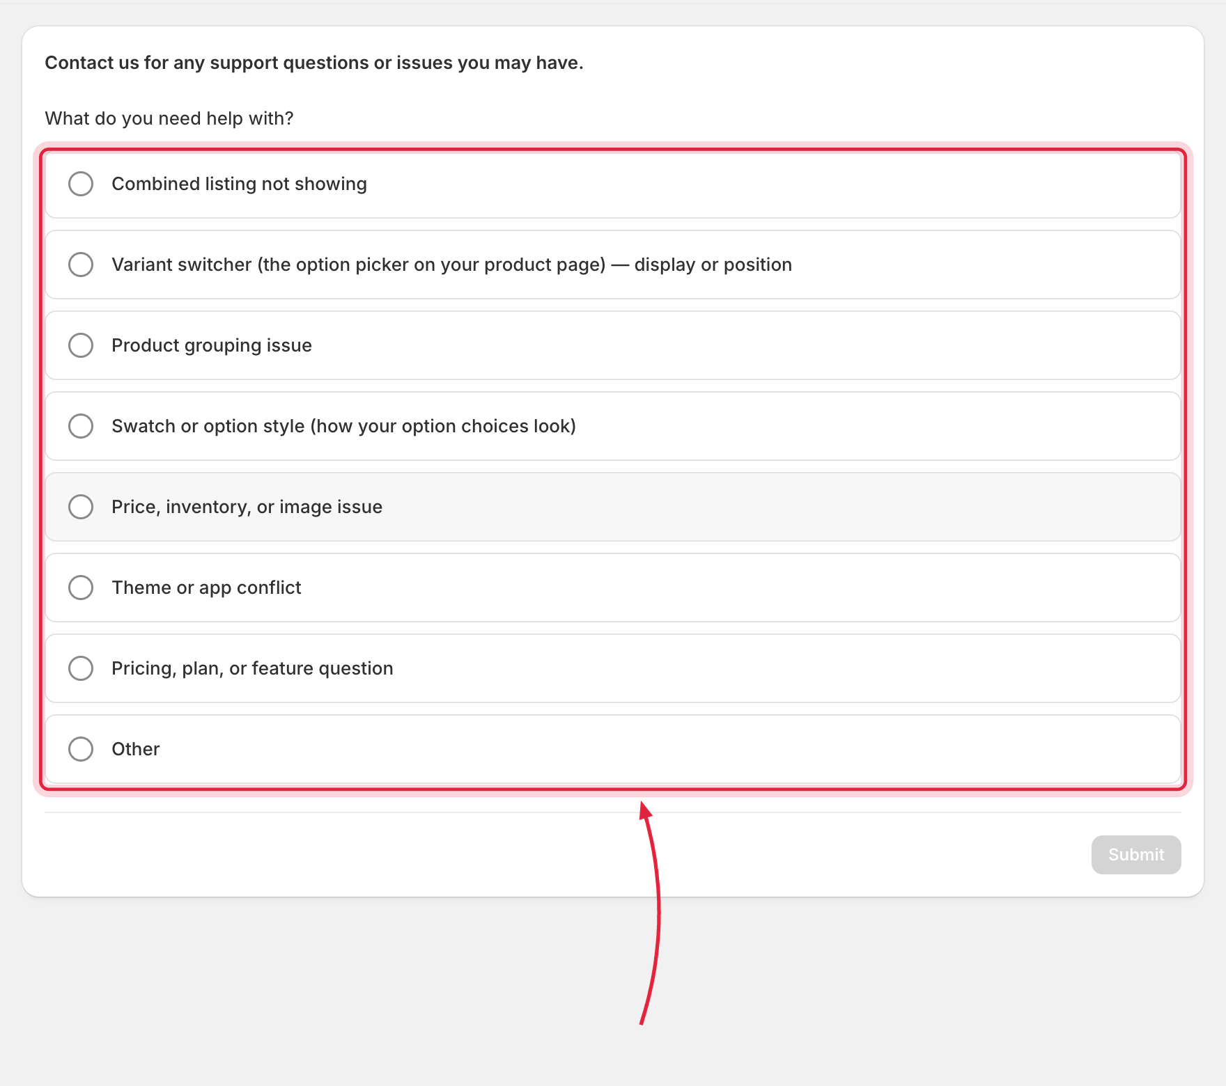Choose the Variant switcher display or position radio
Image resolution: width=1226 pixels, height=1086 pixels.
click(81, 265)
